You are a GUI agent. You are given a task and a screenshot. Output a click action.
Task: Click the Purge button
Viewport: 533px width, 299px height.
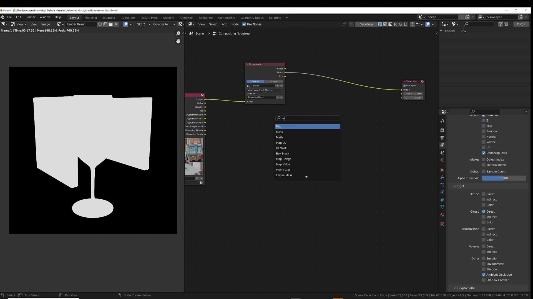click(521, 24)
